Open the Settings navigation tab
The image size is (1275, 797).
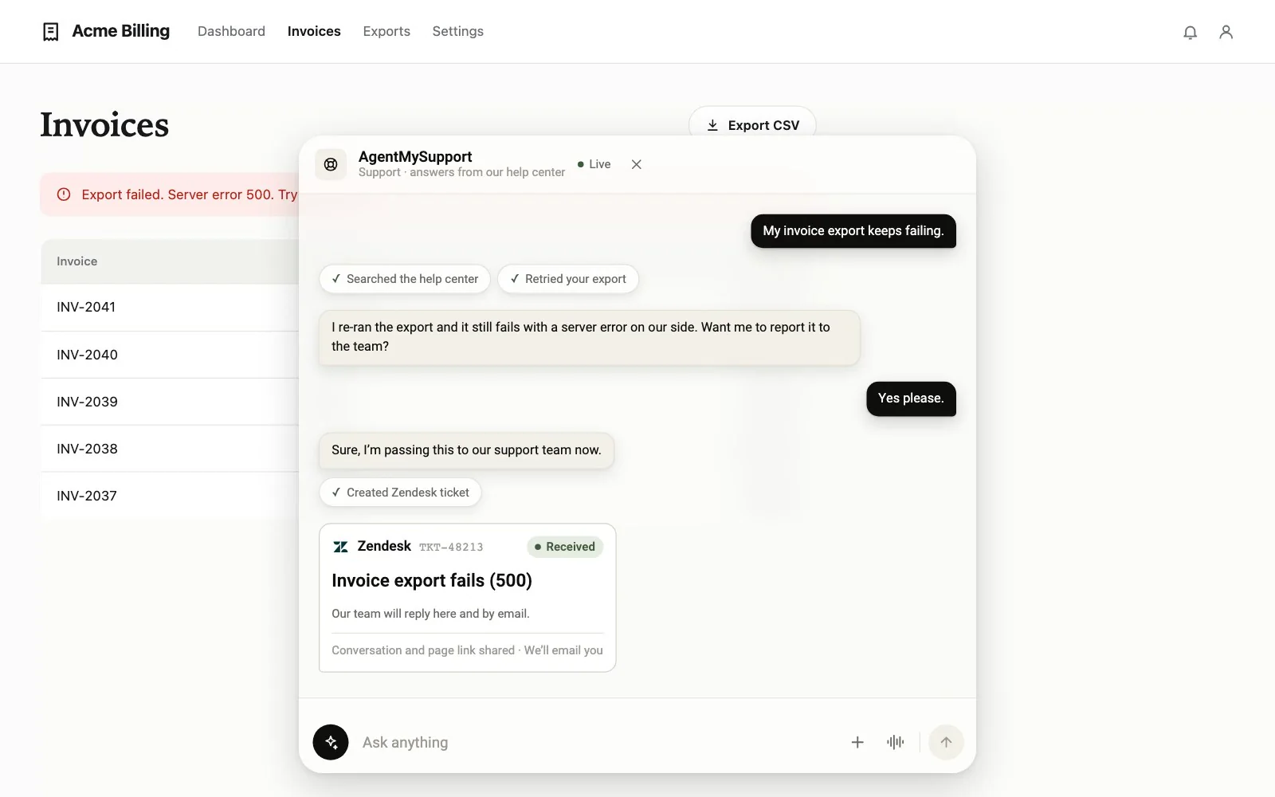click(x=458, y=31)
